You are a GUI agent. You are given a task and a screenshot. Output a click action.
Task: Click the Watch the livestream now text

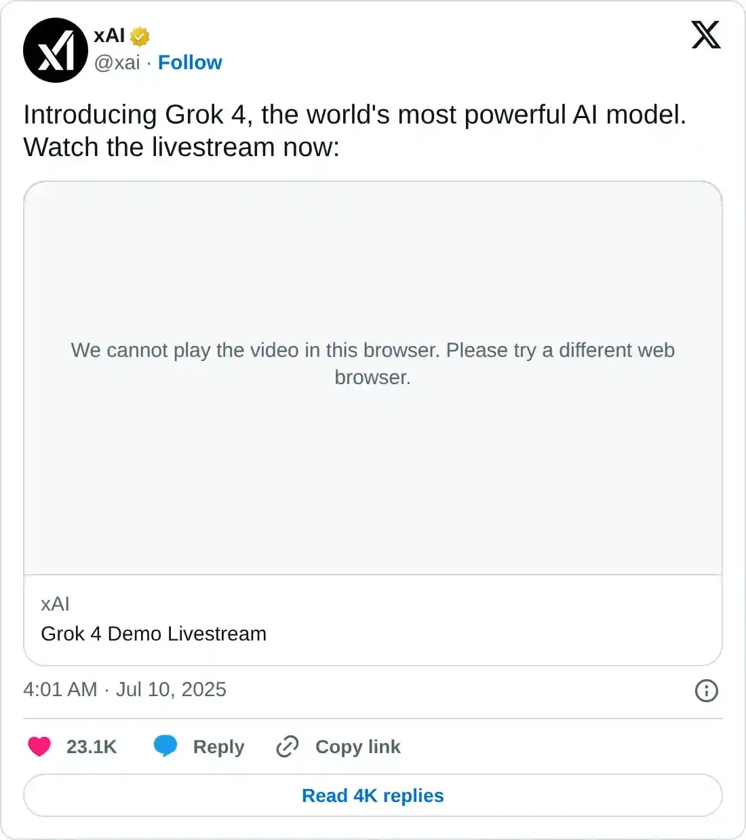181,147
